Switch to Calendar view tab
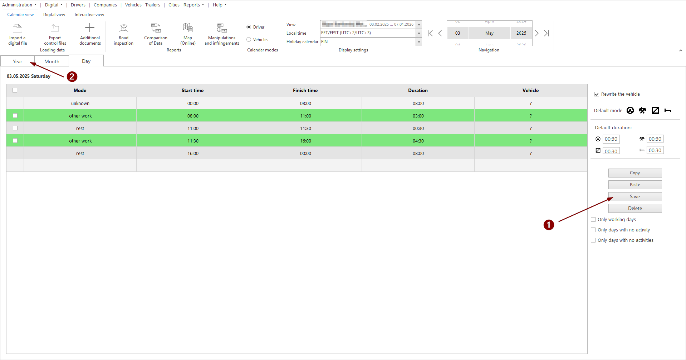The width and height of the screenshot is (686, 360). click(x=20, y=15)
